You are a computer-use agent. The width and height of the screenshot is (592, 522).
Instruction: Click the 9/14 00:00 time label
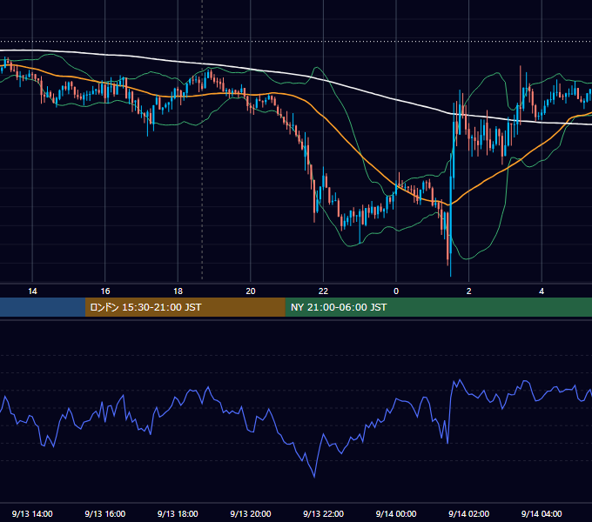point(396,513)
